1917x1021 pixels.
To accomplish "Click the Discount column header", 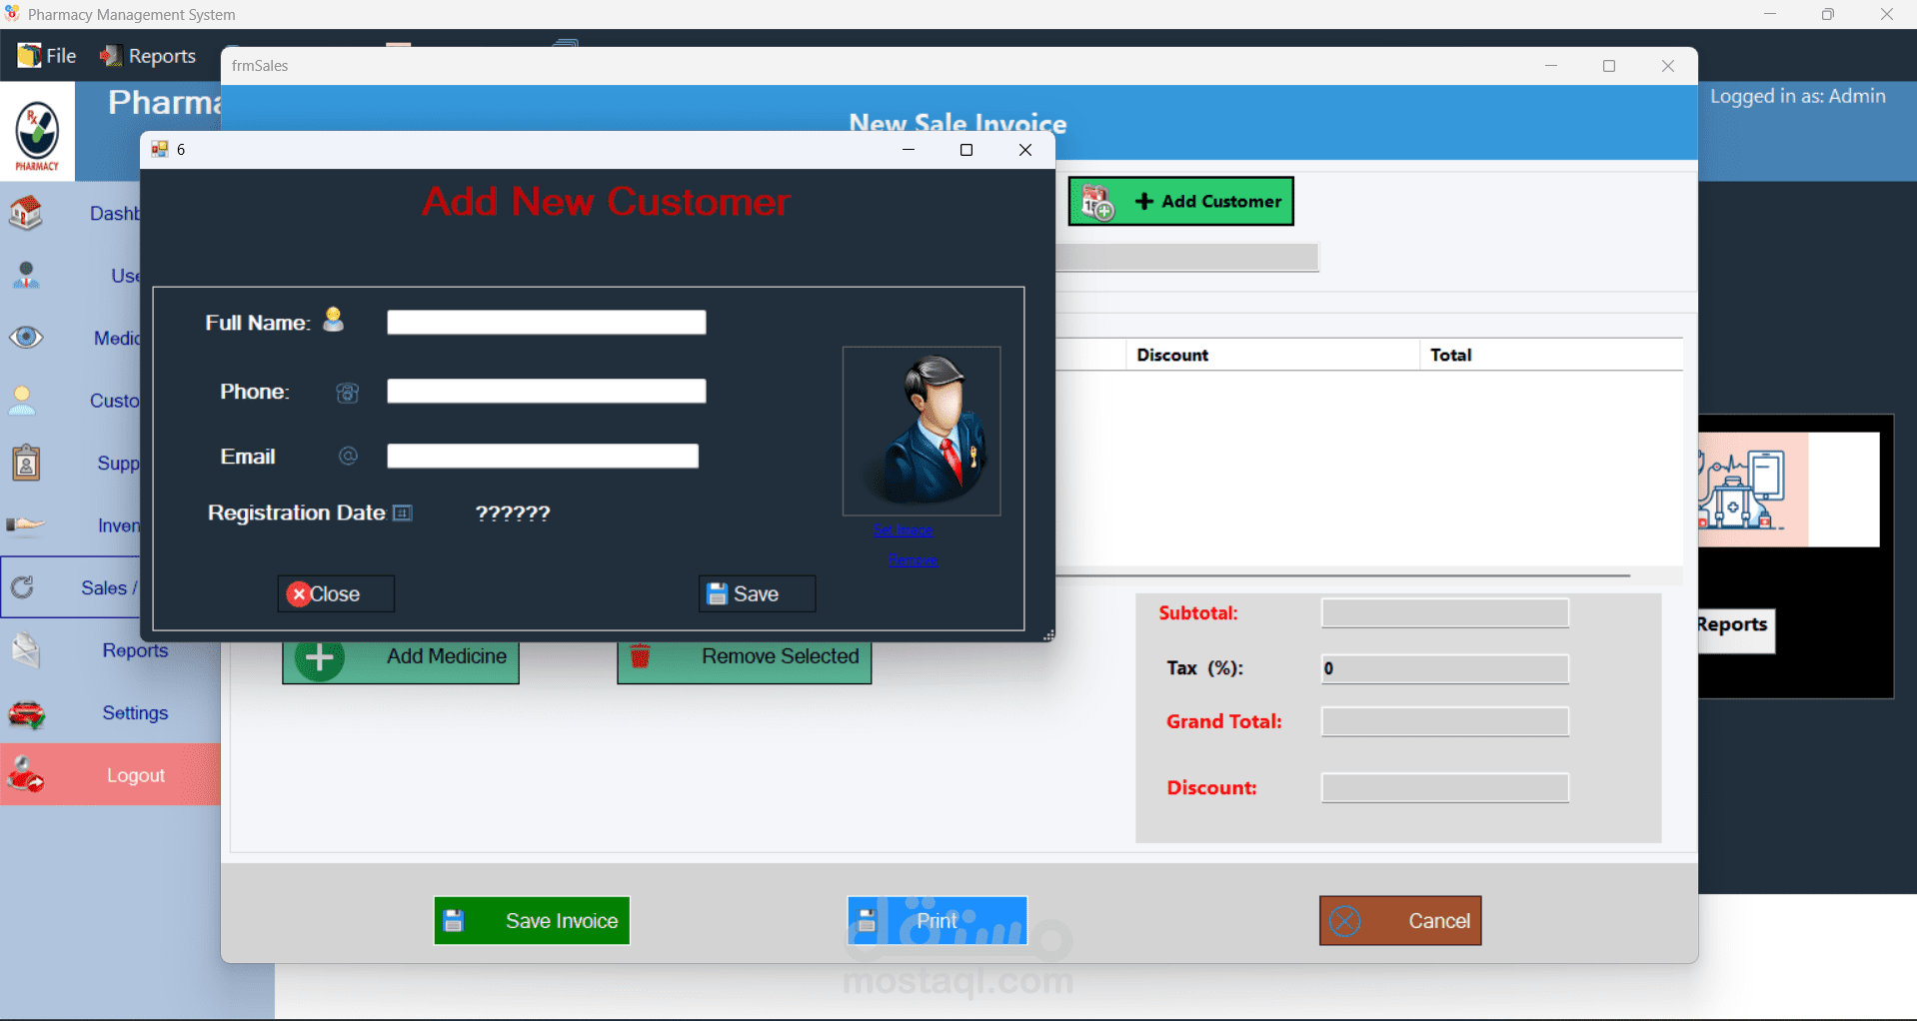I will (x=1272, y=355).
